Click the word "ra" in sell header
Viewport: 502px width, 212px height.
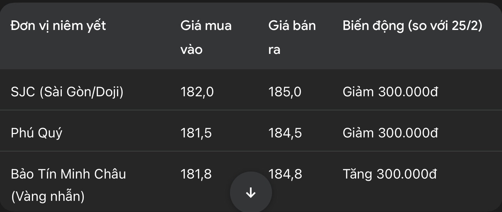click(x=274, y=49)
